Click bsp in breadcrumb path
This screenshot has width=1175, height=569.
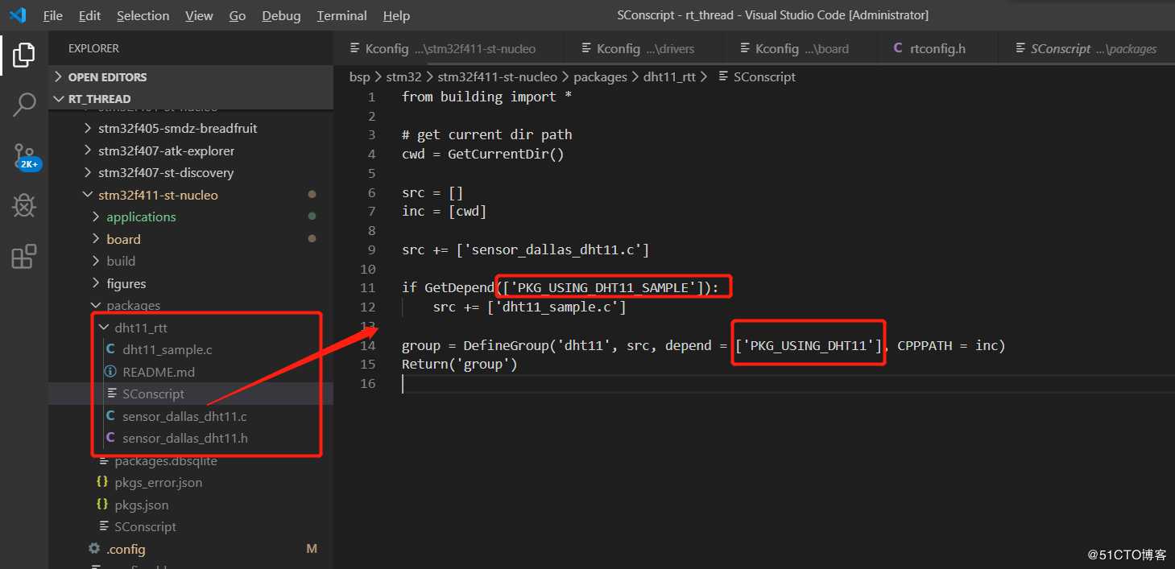coord(359,77)
